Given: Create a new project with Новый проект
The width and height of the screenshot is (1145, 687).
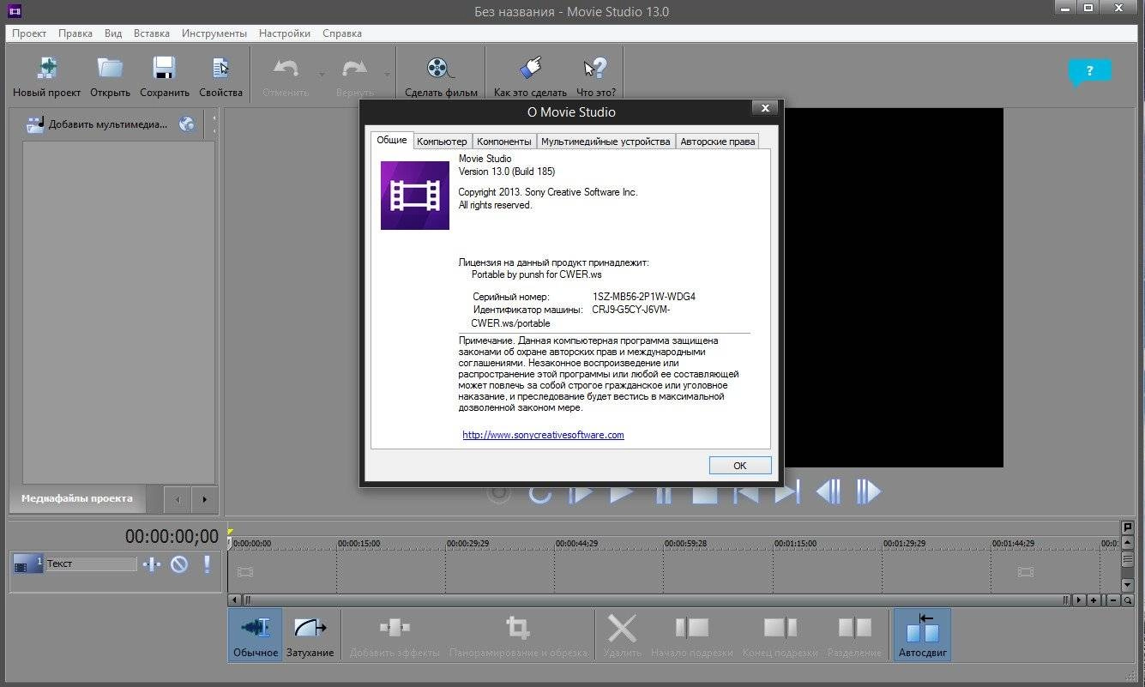Looking at the screenshot, I should point(46,76).
